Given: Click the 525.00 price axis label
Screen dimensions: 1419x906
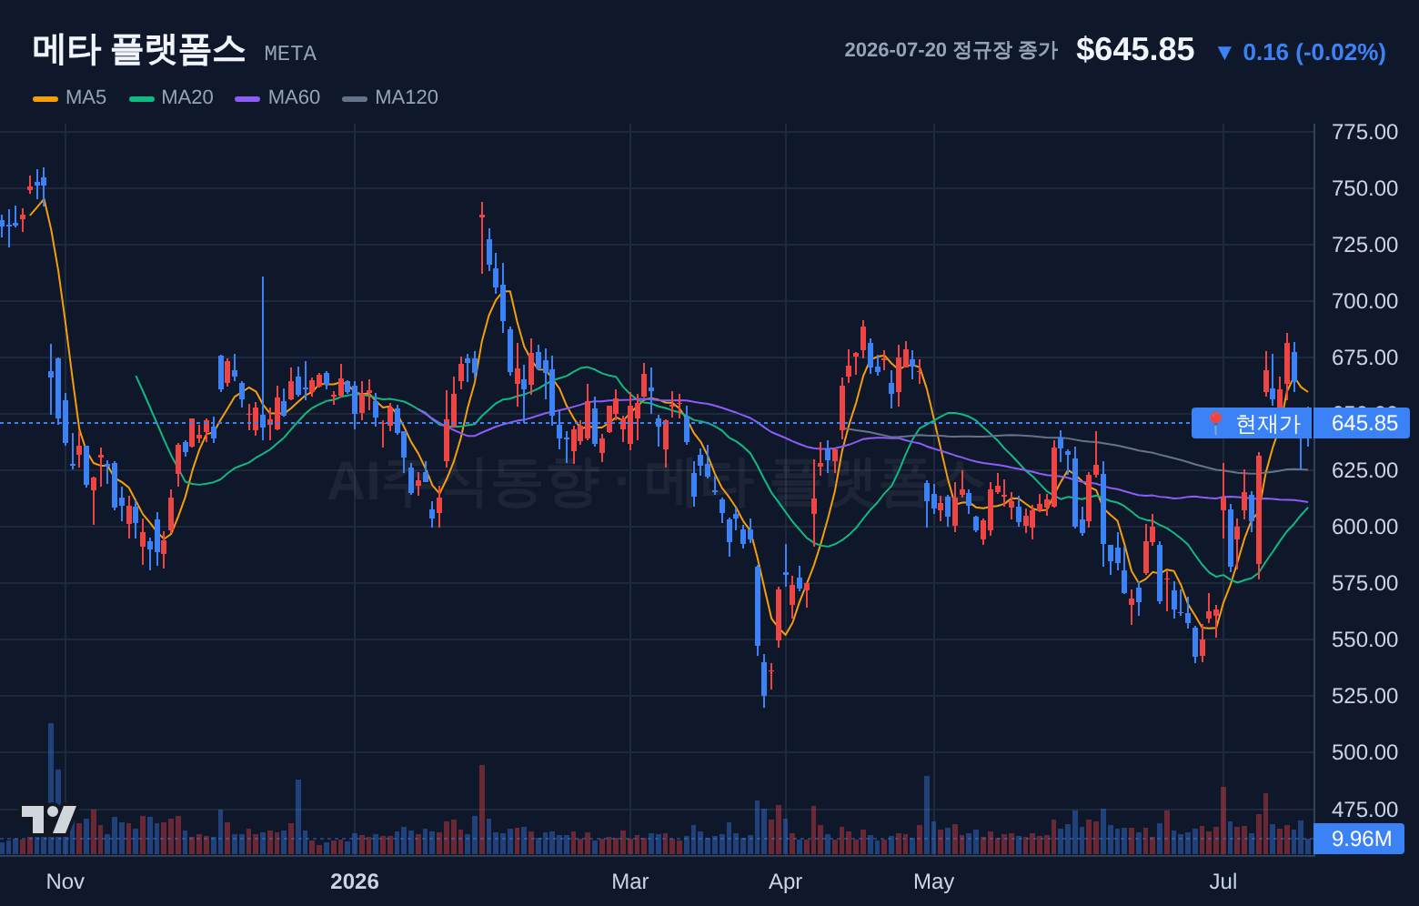Looking at the screenshot, I should point(1364,696).
